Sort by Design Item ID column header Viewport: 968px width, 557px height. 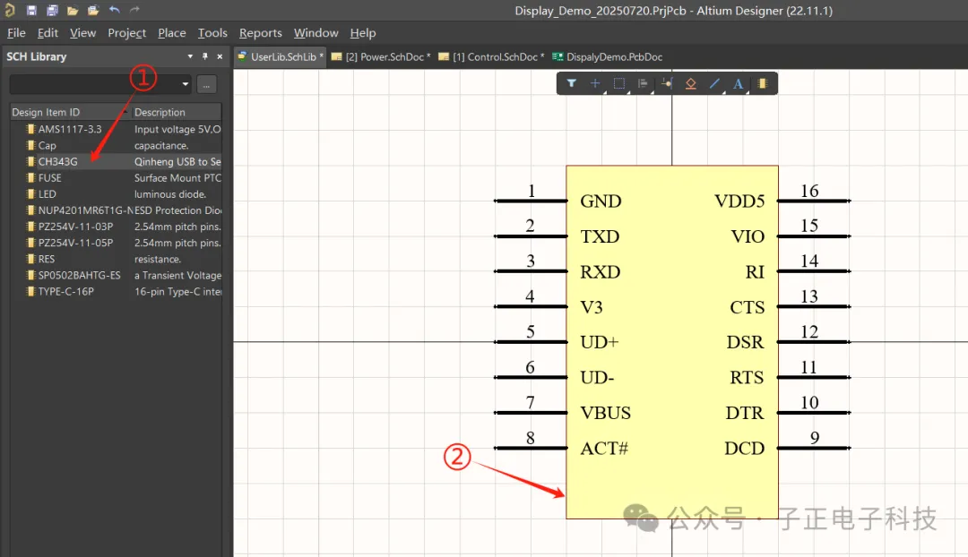70,112
